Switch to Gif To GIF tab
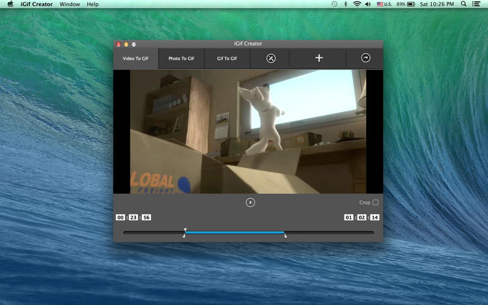This screenshot has height=305, width=488. (227, 59)
